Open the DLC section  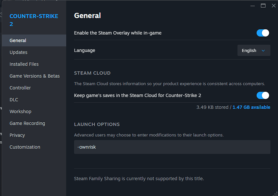pyautogui.click(x=14, y=100)
